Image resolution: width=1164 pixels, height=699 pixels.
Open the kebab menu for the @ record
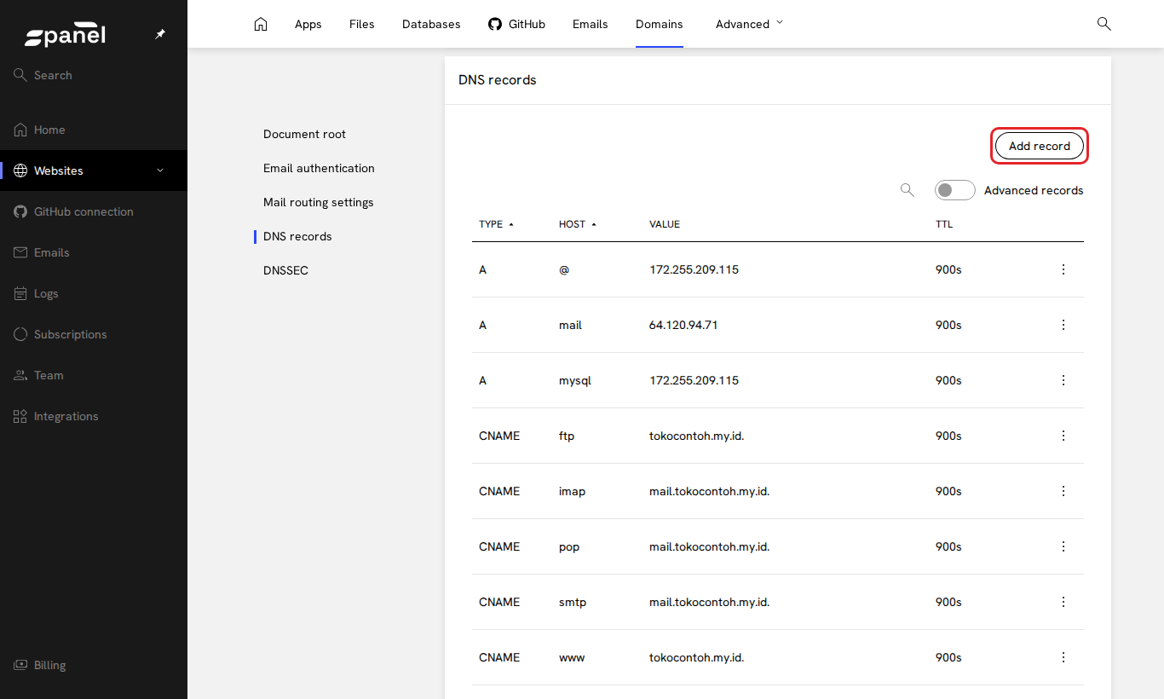[1063, 269]
